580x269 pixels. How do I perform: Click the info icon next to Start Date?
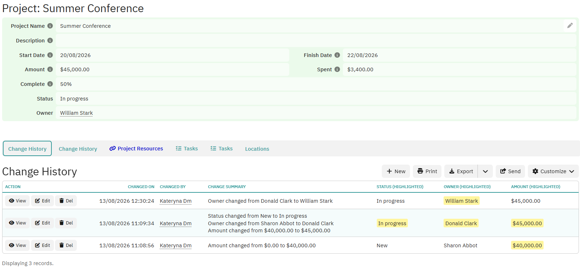[50, 55]
